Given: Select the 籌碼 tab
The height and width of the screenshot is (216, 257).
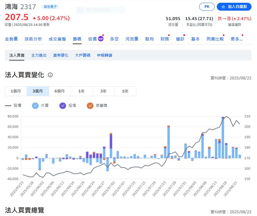Looking at the screenshot, I should (x=77, y=39).
